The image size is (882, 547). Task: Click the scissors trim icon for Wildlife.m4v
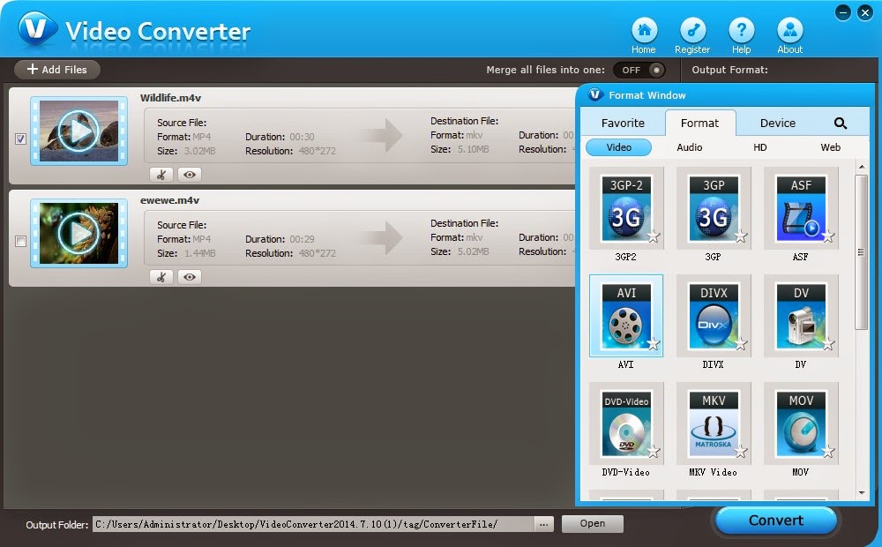[161, 175]
